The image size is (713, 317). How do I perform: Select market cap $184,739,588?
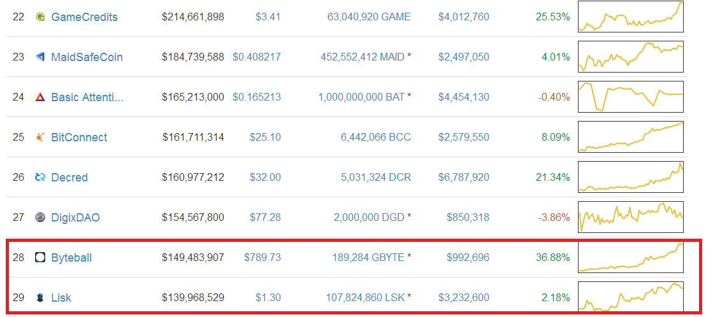(193, 57)
